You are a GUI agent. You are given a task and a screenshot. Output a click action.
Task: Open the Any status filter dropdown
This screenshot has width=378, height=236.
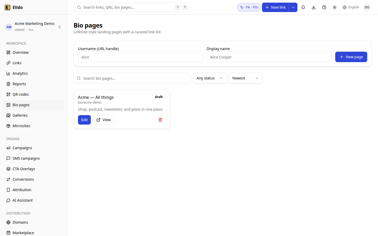(210, 78)
